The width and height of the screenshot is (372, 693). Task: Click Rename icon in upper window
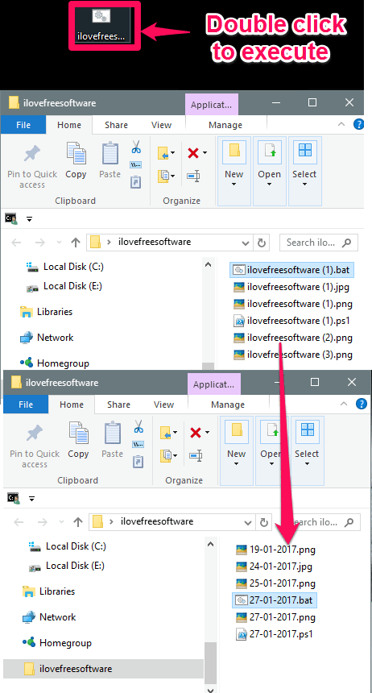(x=193, y=176)
